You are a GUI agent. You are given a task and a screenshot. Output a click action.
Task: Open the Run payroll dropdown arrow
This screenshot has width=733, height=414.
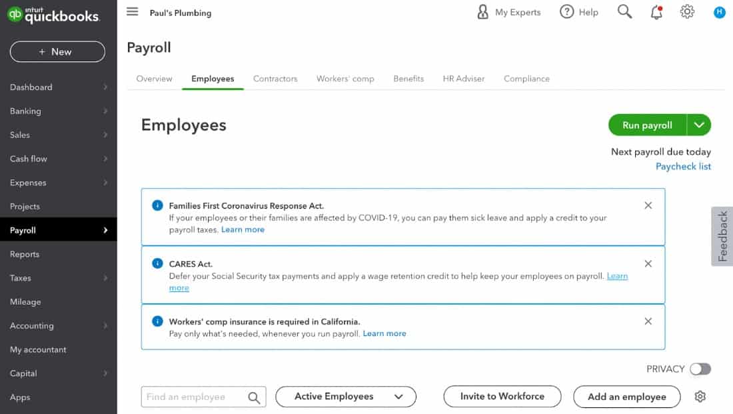point(699,125)
